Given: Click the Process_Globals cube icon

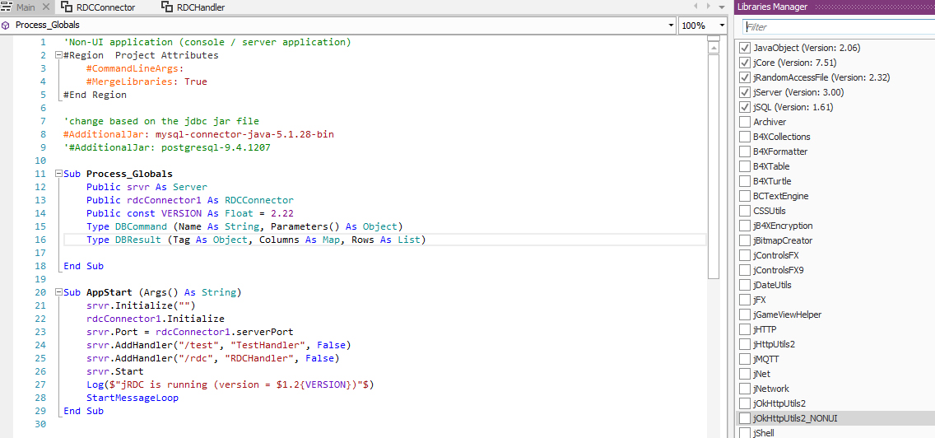Looking at the screenshot, I should pos(6,25).
